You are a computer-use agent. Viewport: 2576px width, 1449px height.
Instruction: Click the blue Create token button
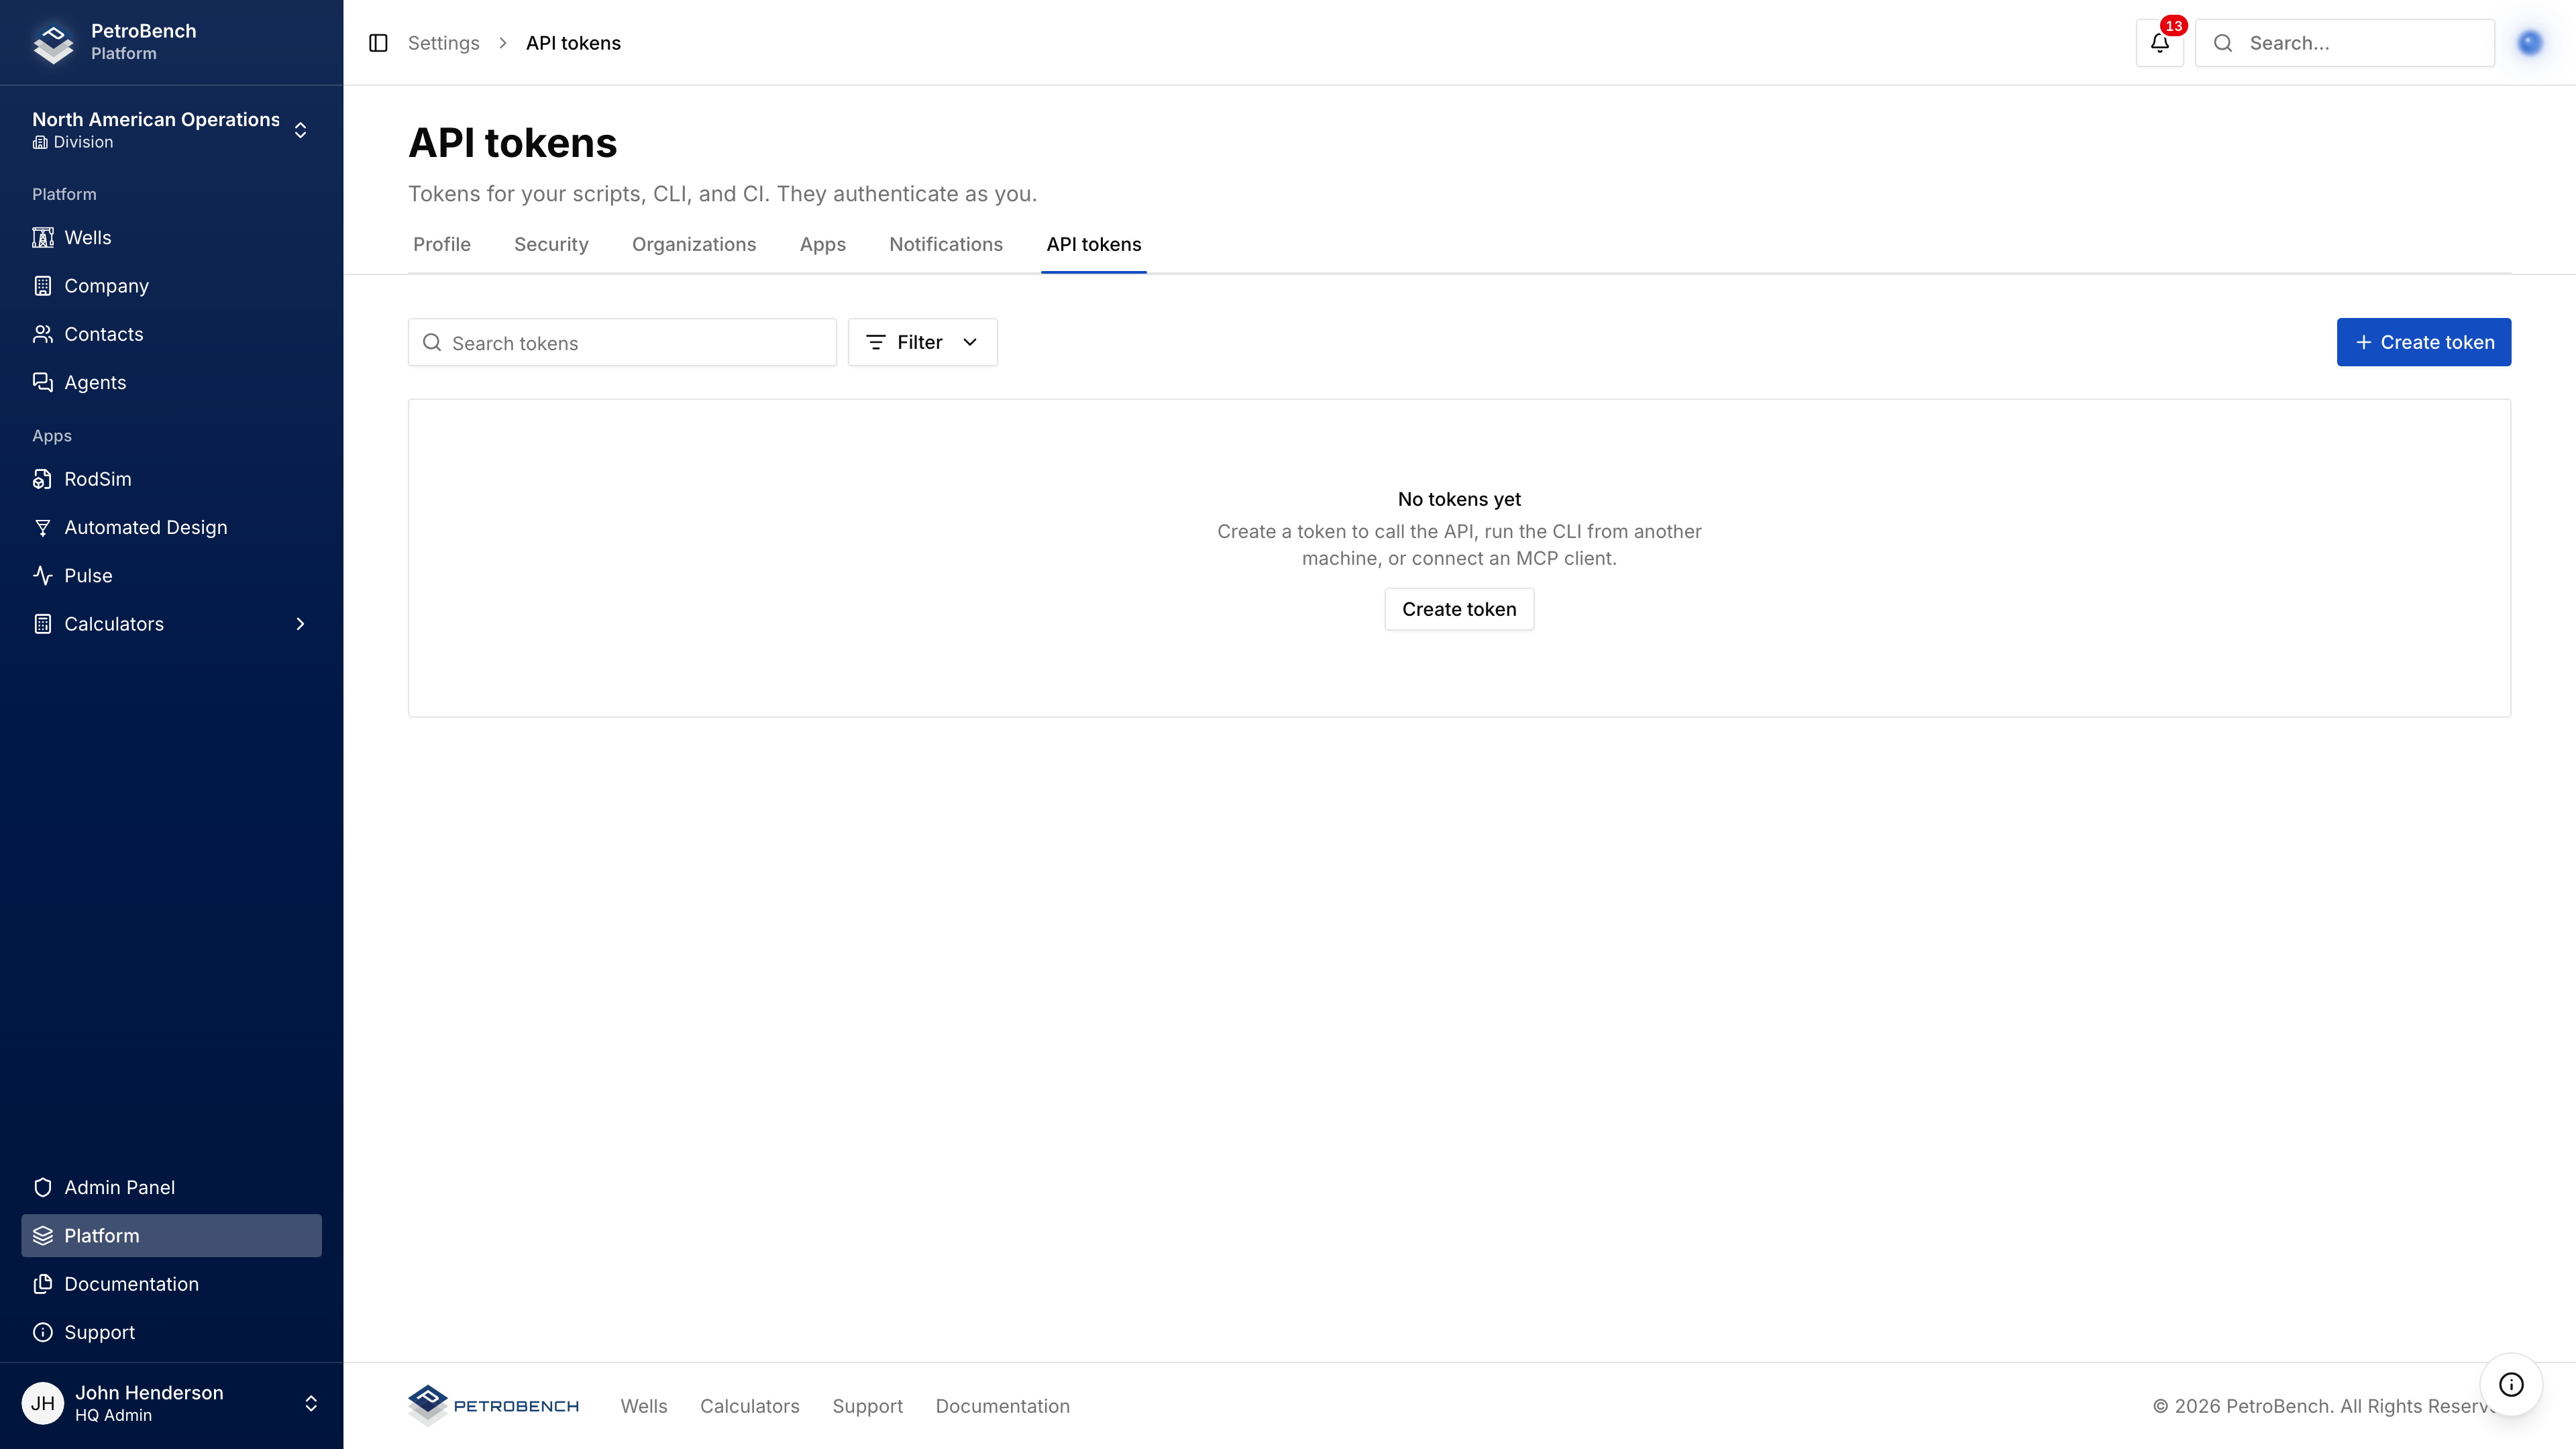coord(2423,342)
